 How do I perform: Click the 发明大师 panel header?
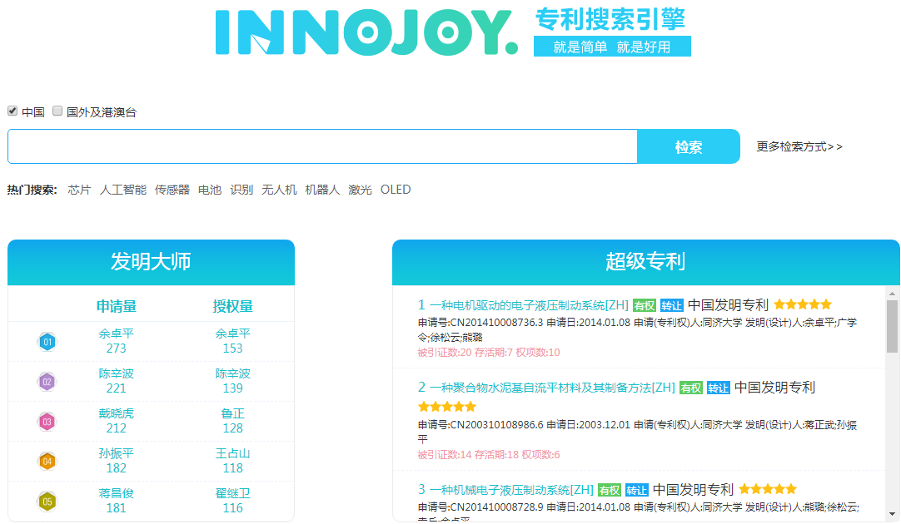click(x=151, y=262)
